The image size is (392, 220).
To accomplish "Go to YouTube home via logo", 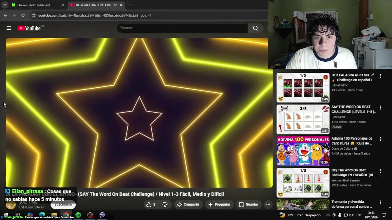I will [x=29, y=28].
